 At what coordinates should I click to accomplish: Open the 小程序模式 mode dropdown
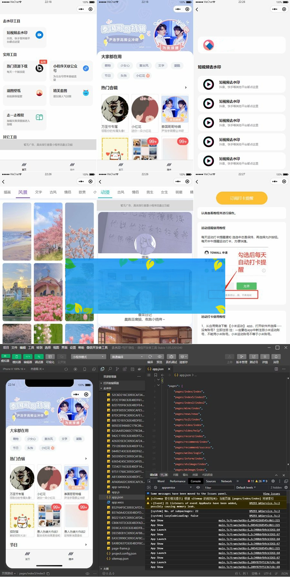(x=88, y=357)
